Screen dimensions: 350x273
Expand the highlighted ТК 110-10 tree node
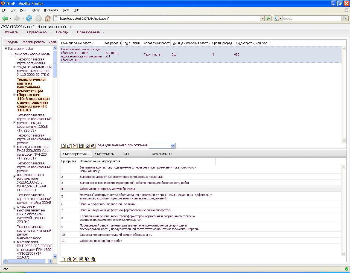(x=15, y=95)
